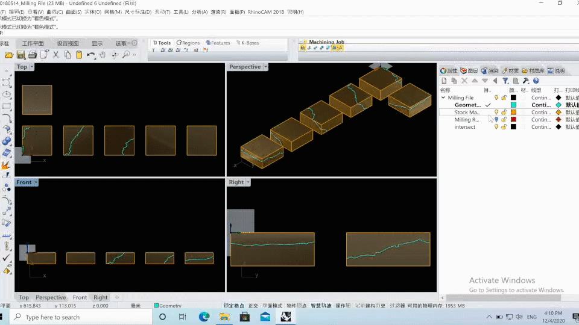Open linetype dropdown for intersect layer
This screenshot has height=325, width=579.
pos(541,127)
